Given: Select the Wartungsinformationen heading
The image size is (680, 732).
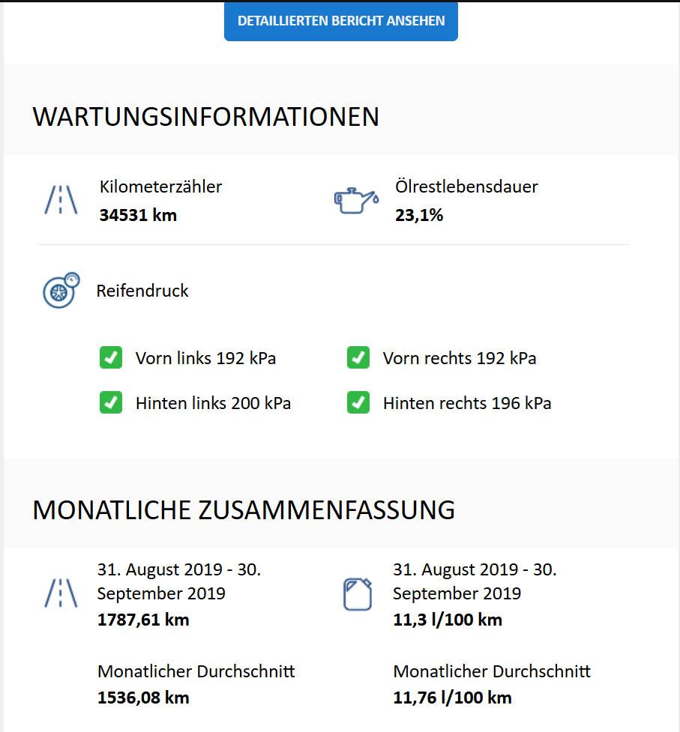Looking at the screenshot, I should [206, 117].
